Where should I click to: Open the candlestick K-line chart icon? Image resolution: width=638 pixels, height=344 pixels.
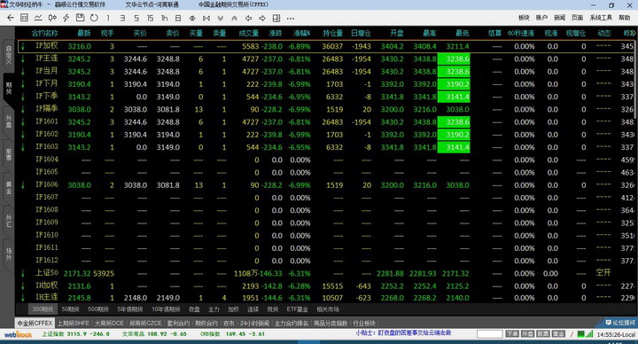click(52, 18)
